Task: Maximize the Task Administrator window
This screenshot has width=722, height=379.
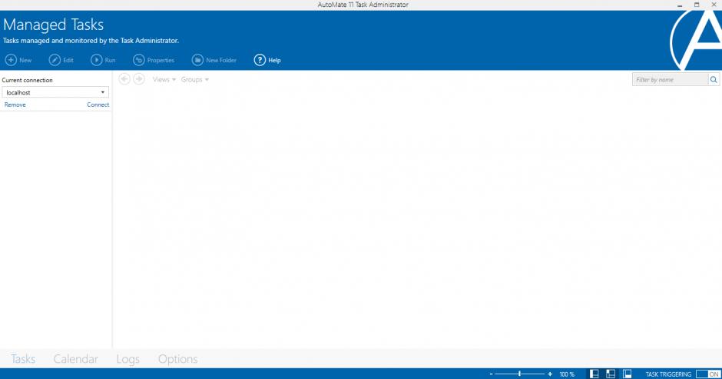Action: point(697,5)
